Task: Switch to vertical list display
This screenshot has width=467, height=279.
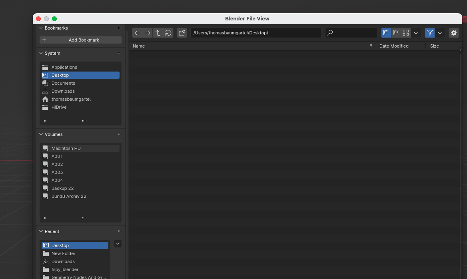Action: point(386,33)
